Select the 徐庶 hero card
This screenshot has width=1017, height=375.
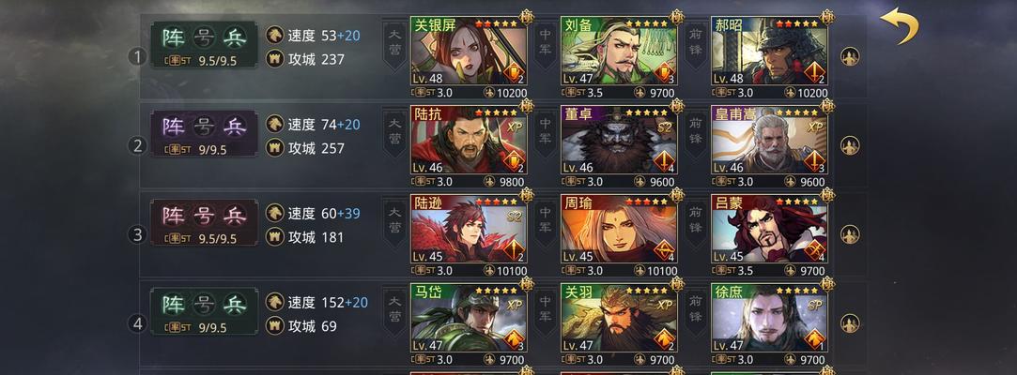click(x=769, y=324)
